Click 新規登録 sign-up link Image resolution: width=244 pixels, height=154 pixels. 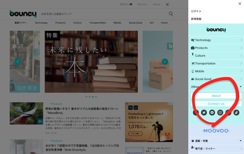(196, 19)
